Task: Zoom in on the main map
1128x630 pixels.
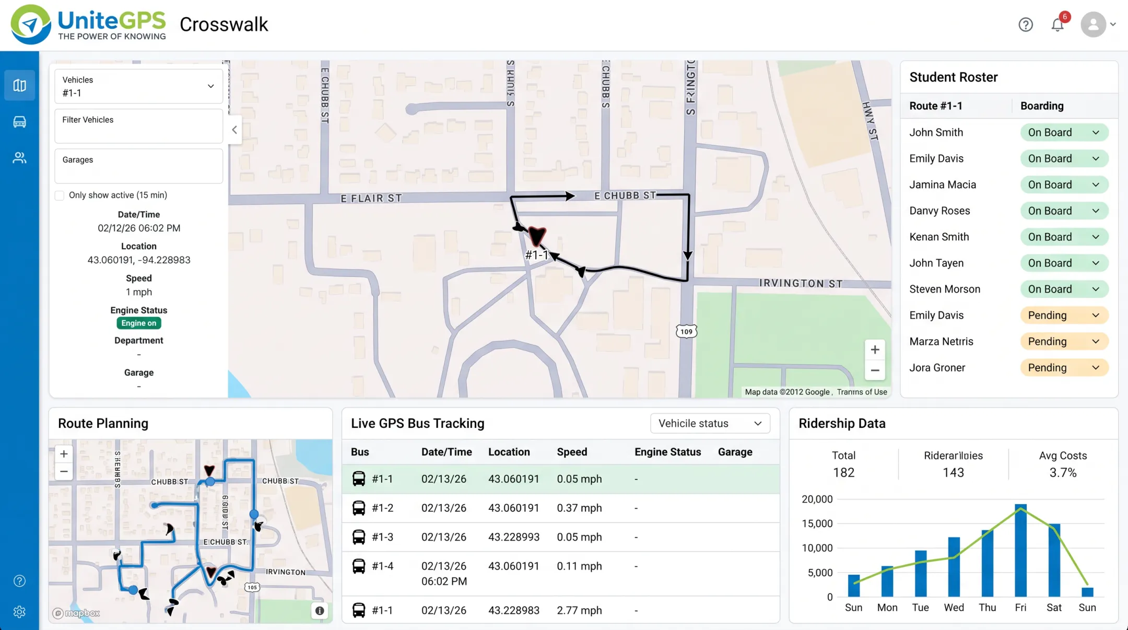Action: click(x=875, y=349)
